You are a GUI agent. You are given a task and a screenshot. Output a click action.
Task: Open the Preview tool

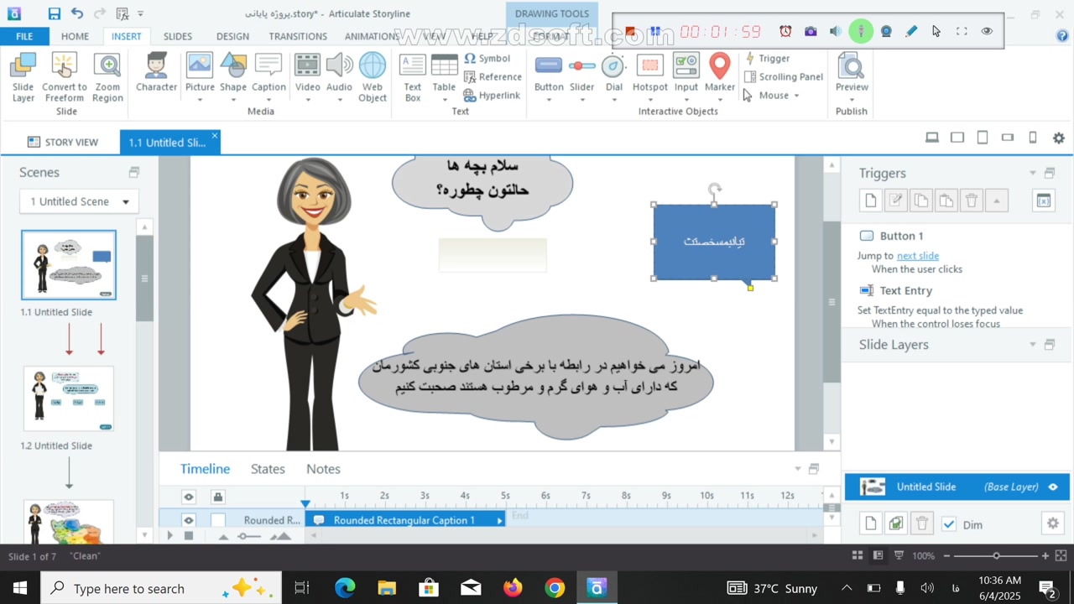[x=851, y=74]
